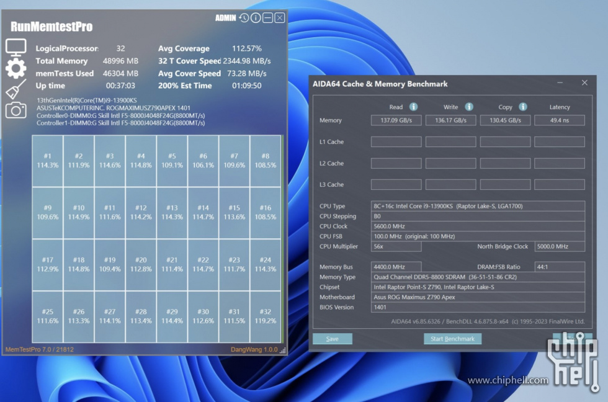Viewport: 608px width, 402px height.
Task: Click the Write column info icon
Action: [469, 107]
